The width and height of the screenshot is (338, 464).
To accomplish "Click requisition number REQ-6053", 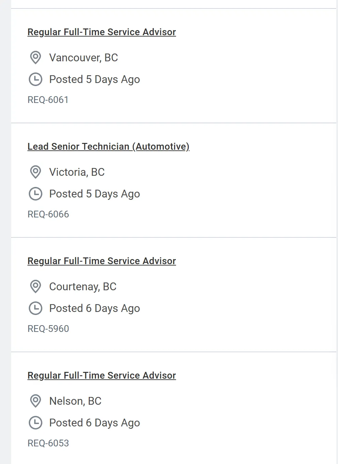I will click(48, 443).
